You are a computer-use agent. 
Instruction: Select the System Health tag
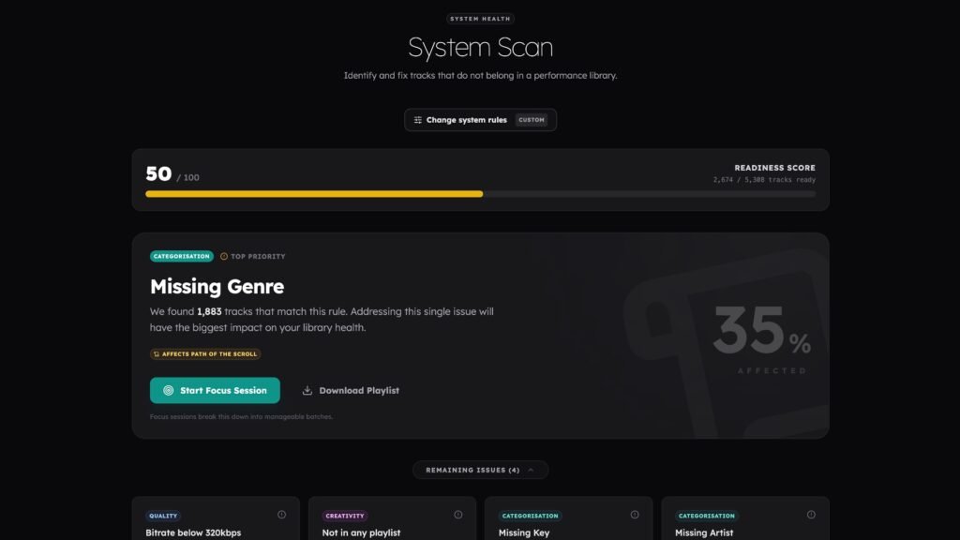[x=480, y=19]
